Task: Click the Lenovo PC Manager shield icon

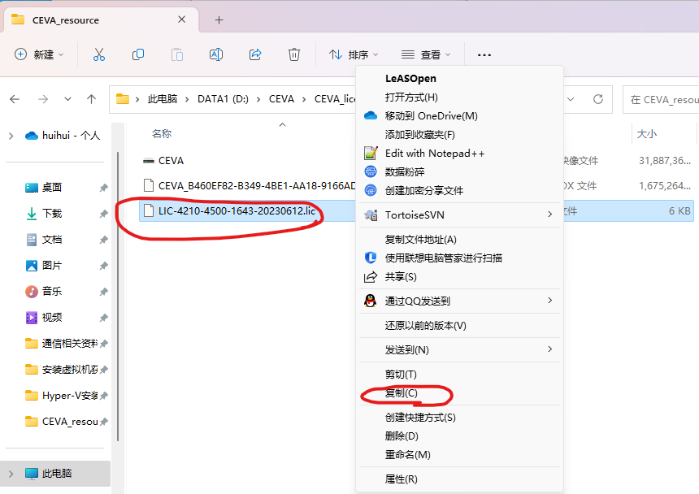Action: [x=371, y=258]
